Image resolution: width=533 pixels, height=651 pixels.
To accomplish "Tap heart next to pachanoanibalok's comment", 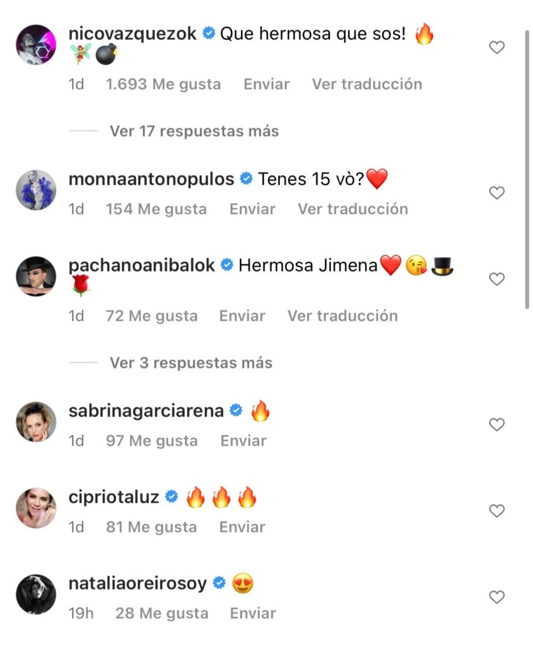I will (x=496, y=279).
